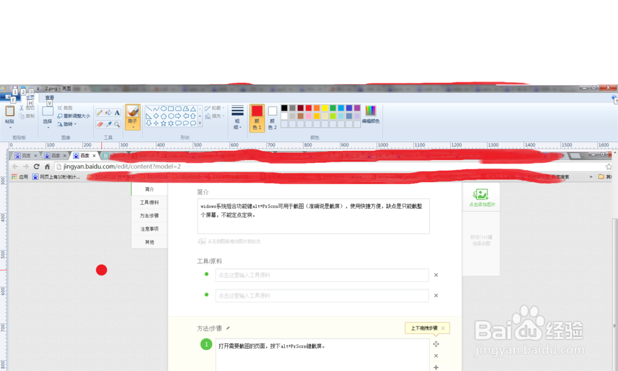
Task: Pick the pink color swatch
Action: point(308,116)
